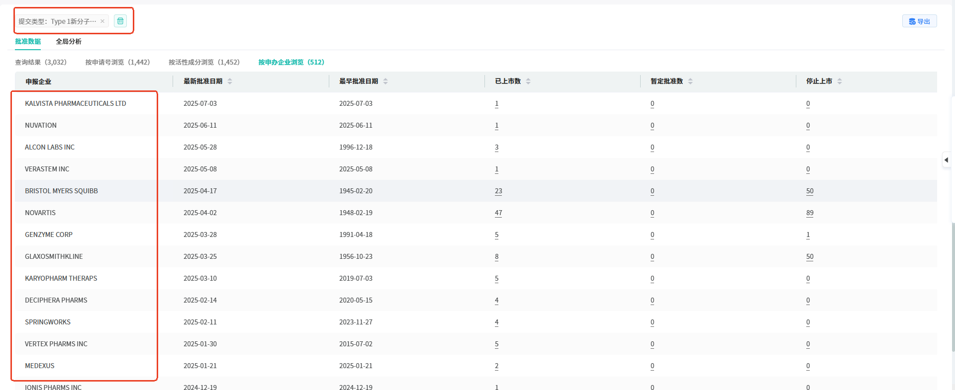Sort by 最新批准日期 column
Screen dimensions: 955x390
(230, 81)
